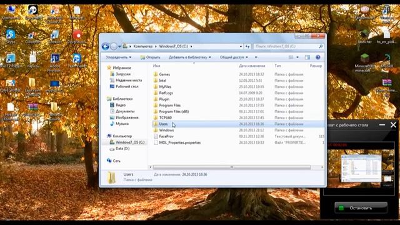Select the TCPU60 folder icon
The image size is (400, 225).
[156, 117]
